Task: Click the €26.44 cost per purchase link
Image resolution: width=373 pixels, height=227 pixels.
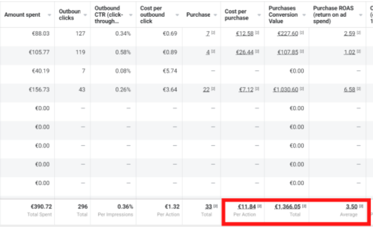Action: (245, 52)
